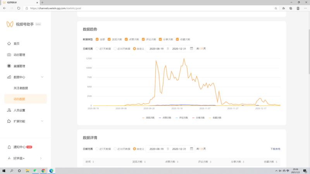Click the 通知中心 bell icon

point(9,147)
